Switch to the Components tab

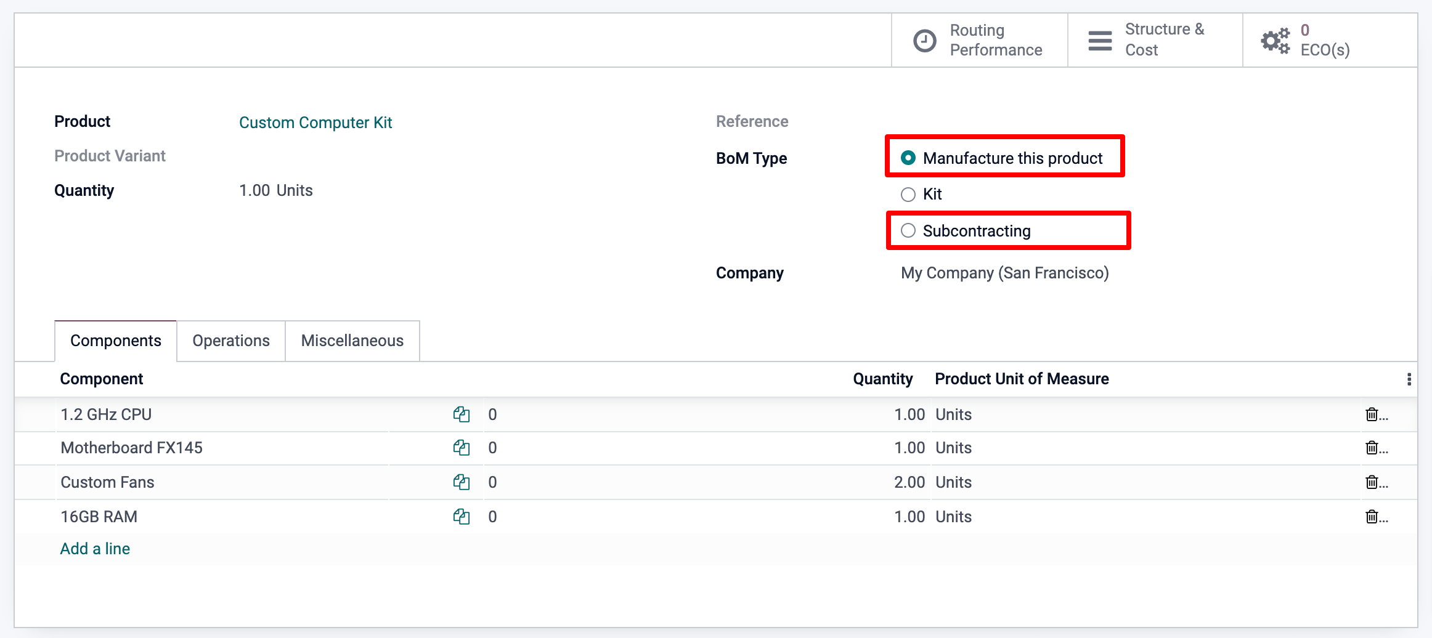116,341
